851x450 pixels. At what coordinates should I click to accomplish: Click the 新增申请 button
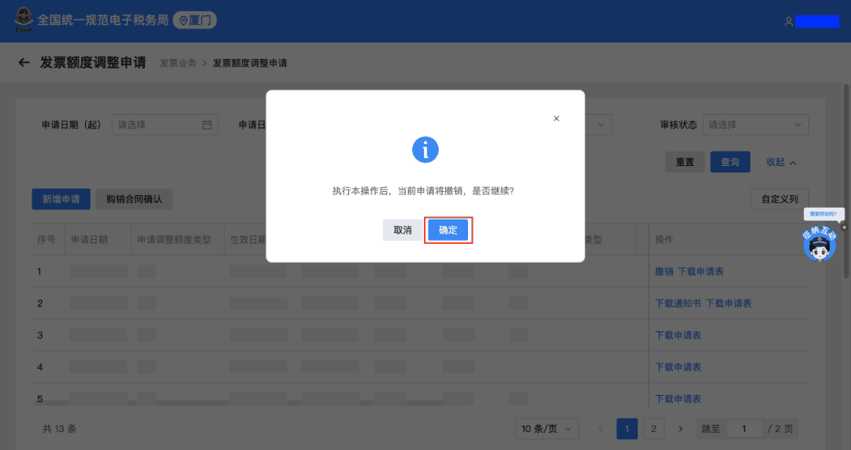pyautogui.click(x=61, y=199)
